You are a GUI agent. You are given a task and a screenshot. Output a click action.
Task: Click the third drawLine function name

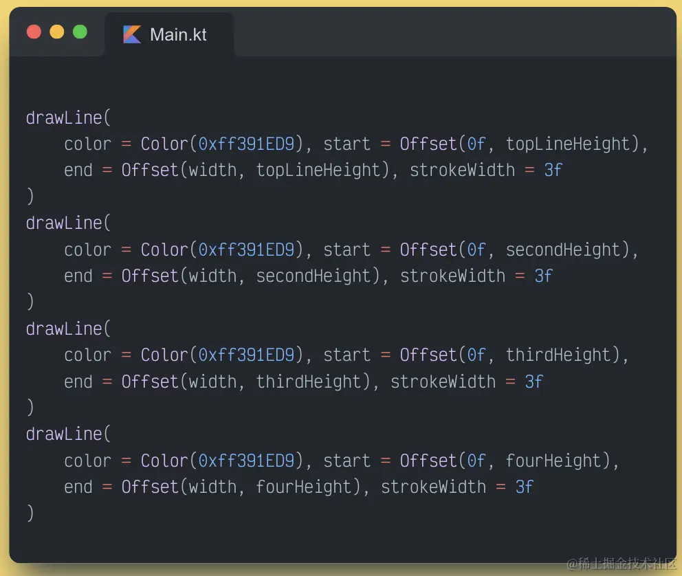tap(64, 329)
